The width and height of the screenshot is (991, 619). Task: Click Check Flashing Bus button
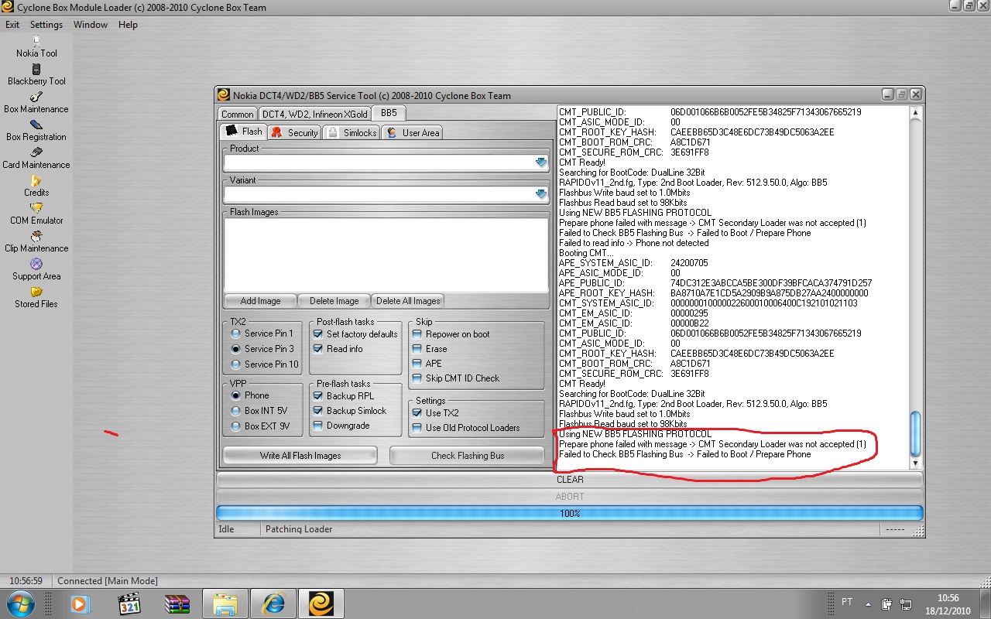pos(467,456)
